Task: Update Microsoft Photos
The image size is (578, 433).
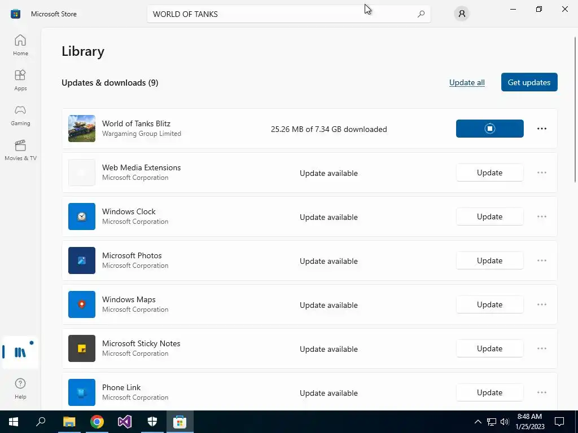Action: point(489,260)
